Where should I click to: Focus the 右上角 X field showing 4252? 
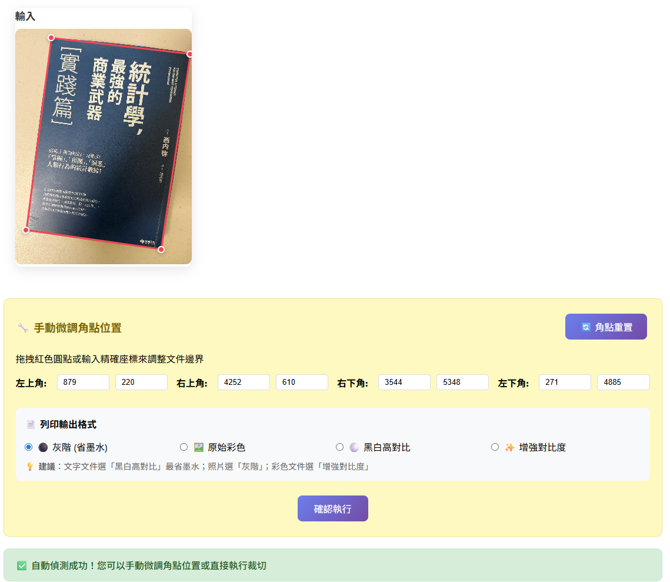(x=244, y=382)
